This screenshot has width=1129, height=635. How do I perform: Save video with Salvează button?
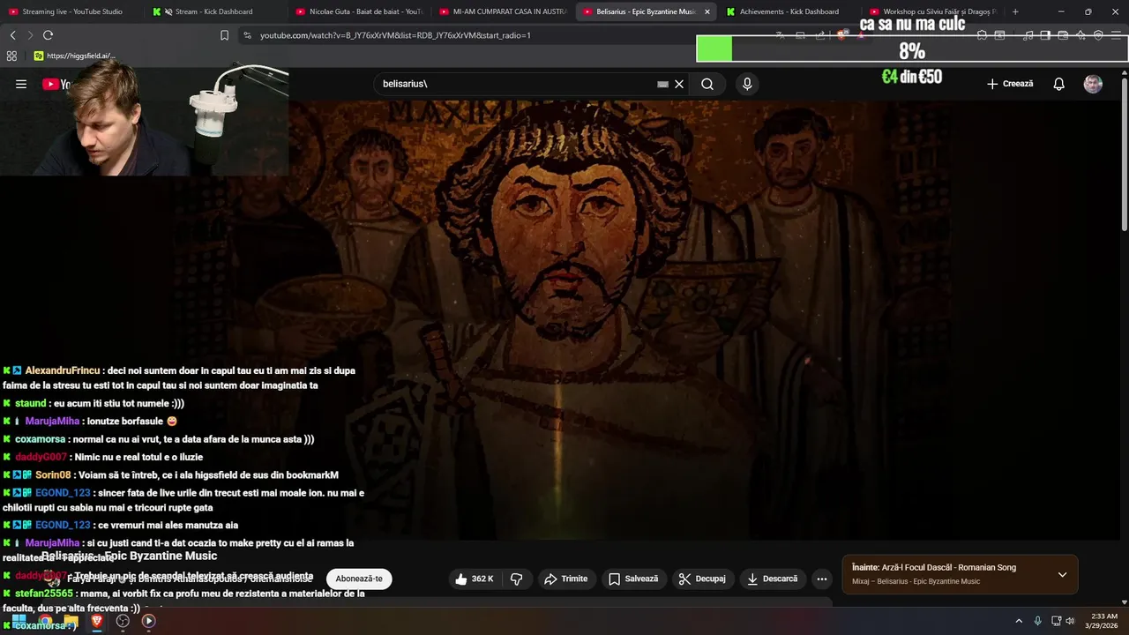[632, 579]
